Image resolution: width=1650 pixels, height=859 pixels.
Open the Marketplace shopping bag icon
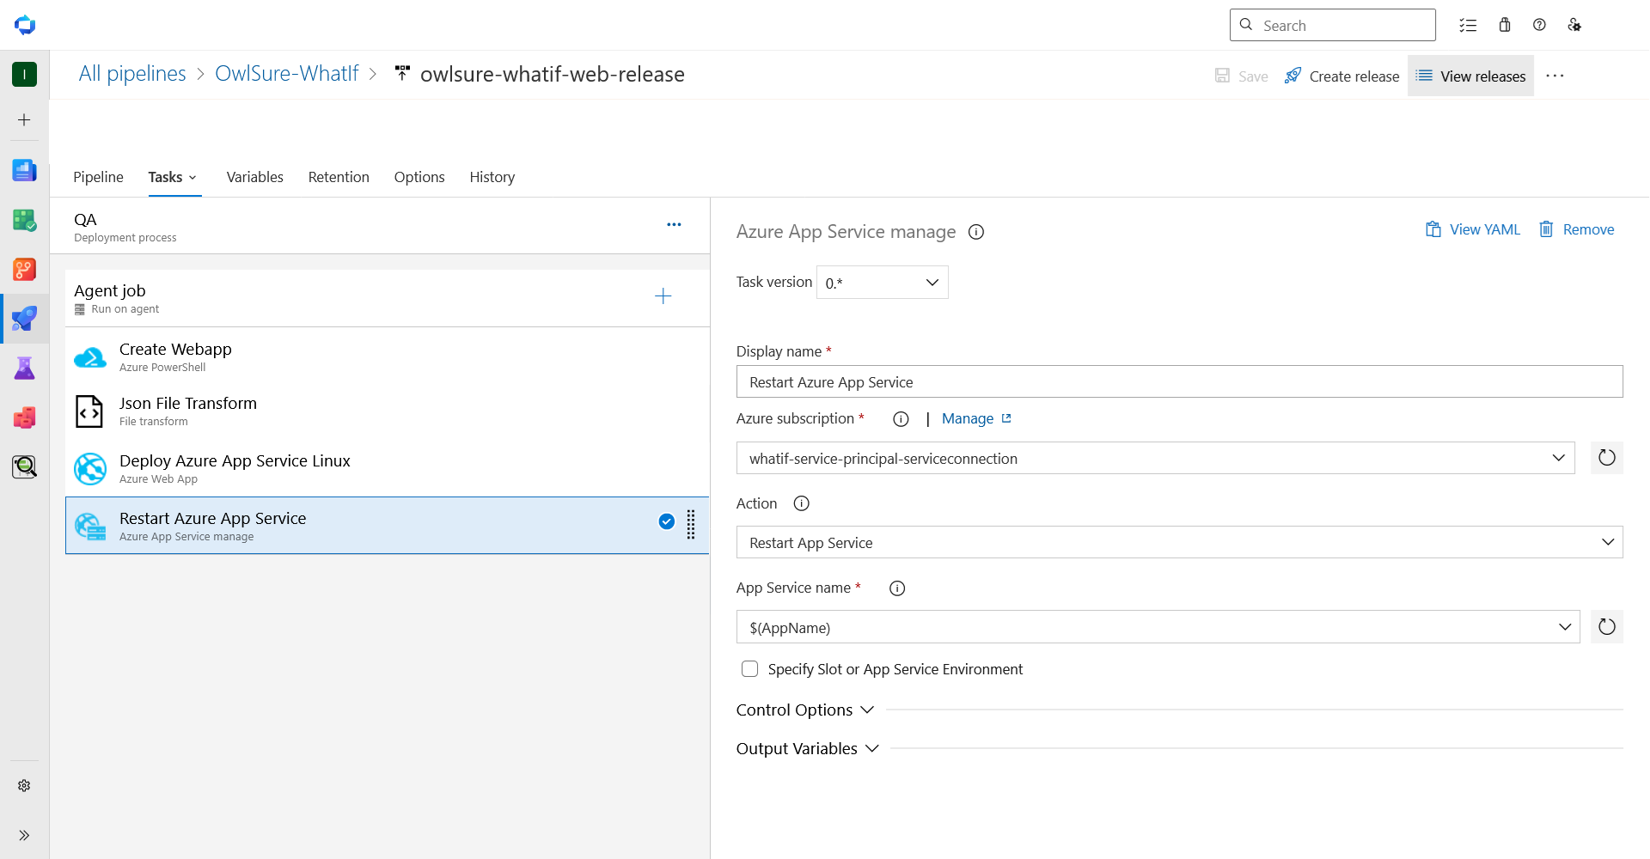point(1505,25)
